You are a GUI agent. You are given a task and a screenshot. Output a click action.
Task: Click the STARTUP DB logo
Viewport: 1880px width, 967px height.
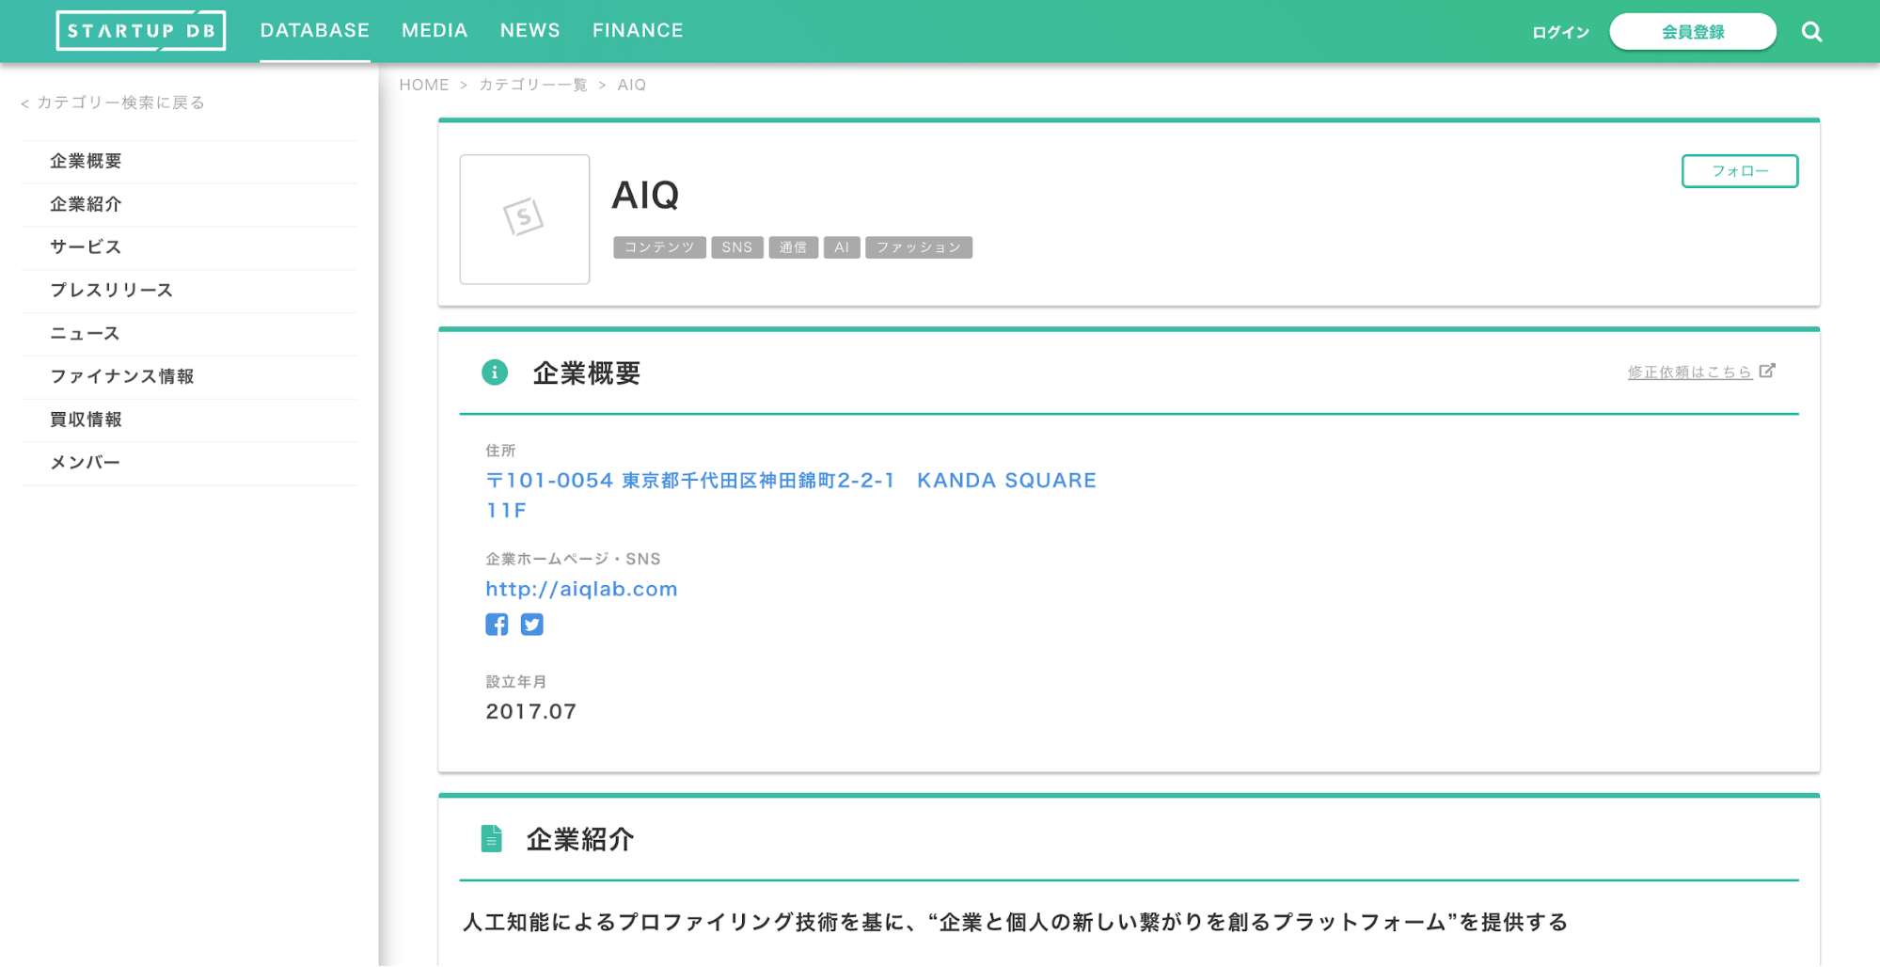coord(141,31)
